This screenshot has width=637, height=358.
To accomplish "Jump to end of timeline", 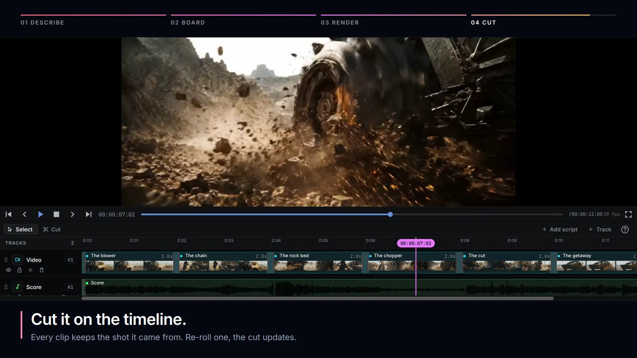I will pos(88,214).
